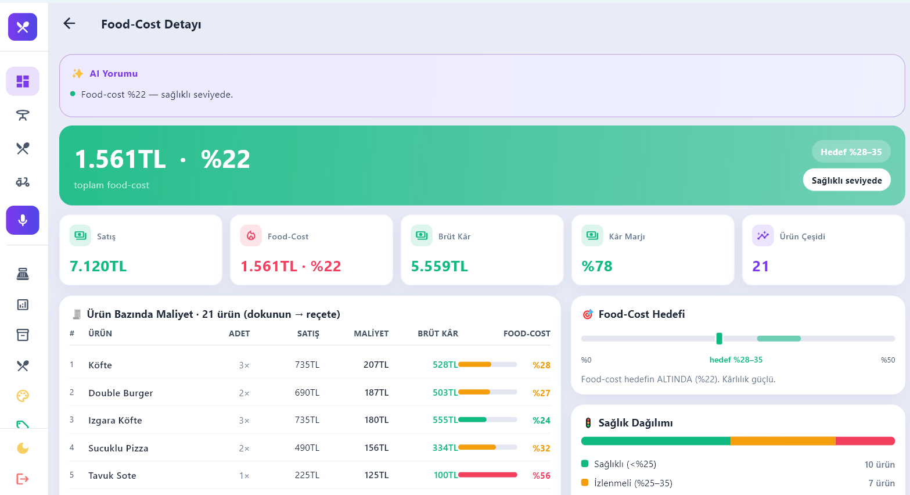The image size is (910, 495).
Task: Select the Sucuklu Pizza row
Action: pyautogui.click(x=310, y=448)
